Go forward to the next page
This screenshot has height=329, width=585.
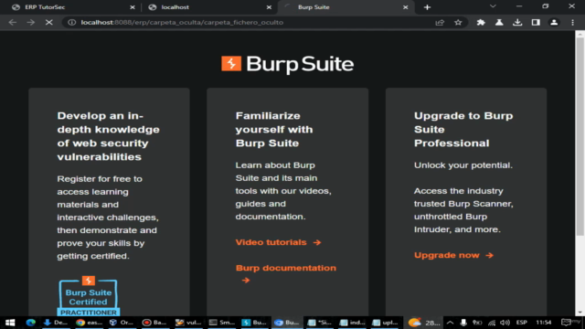click(x=30, y=22)
